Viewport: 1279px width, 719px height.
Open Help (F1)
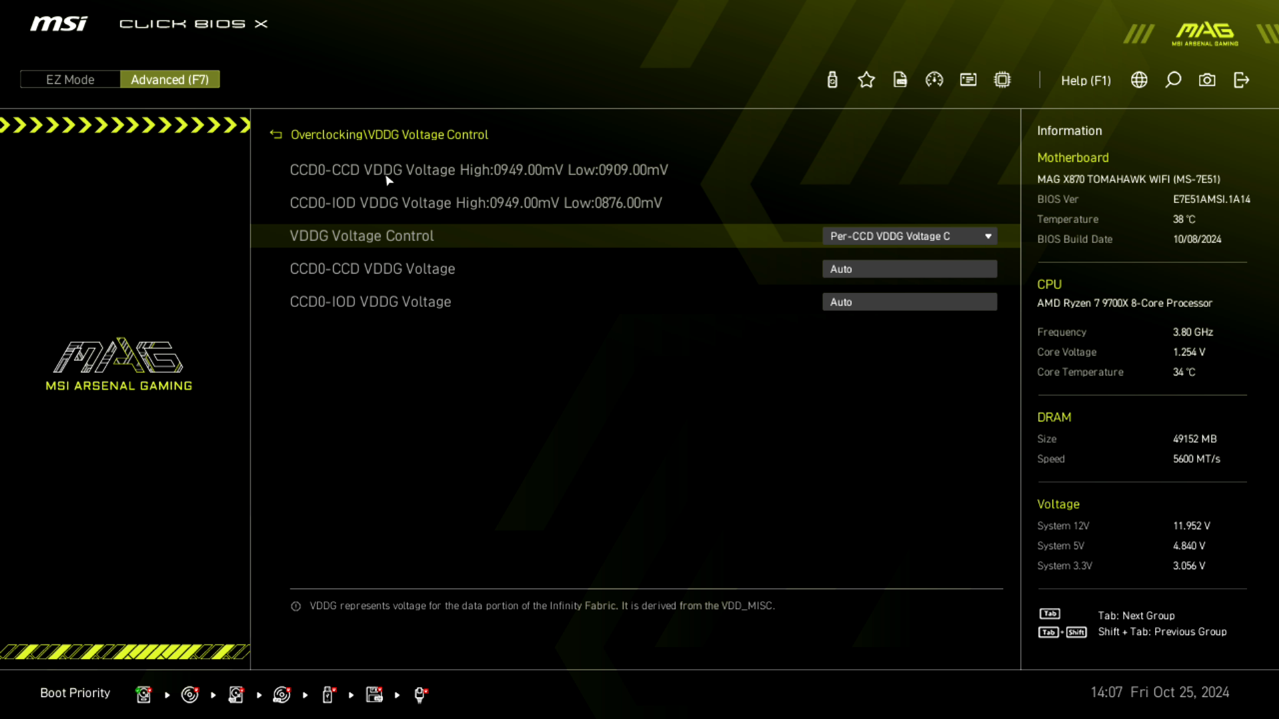click(1086, 80)
